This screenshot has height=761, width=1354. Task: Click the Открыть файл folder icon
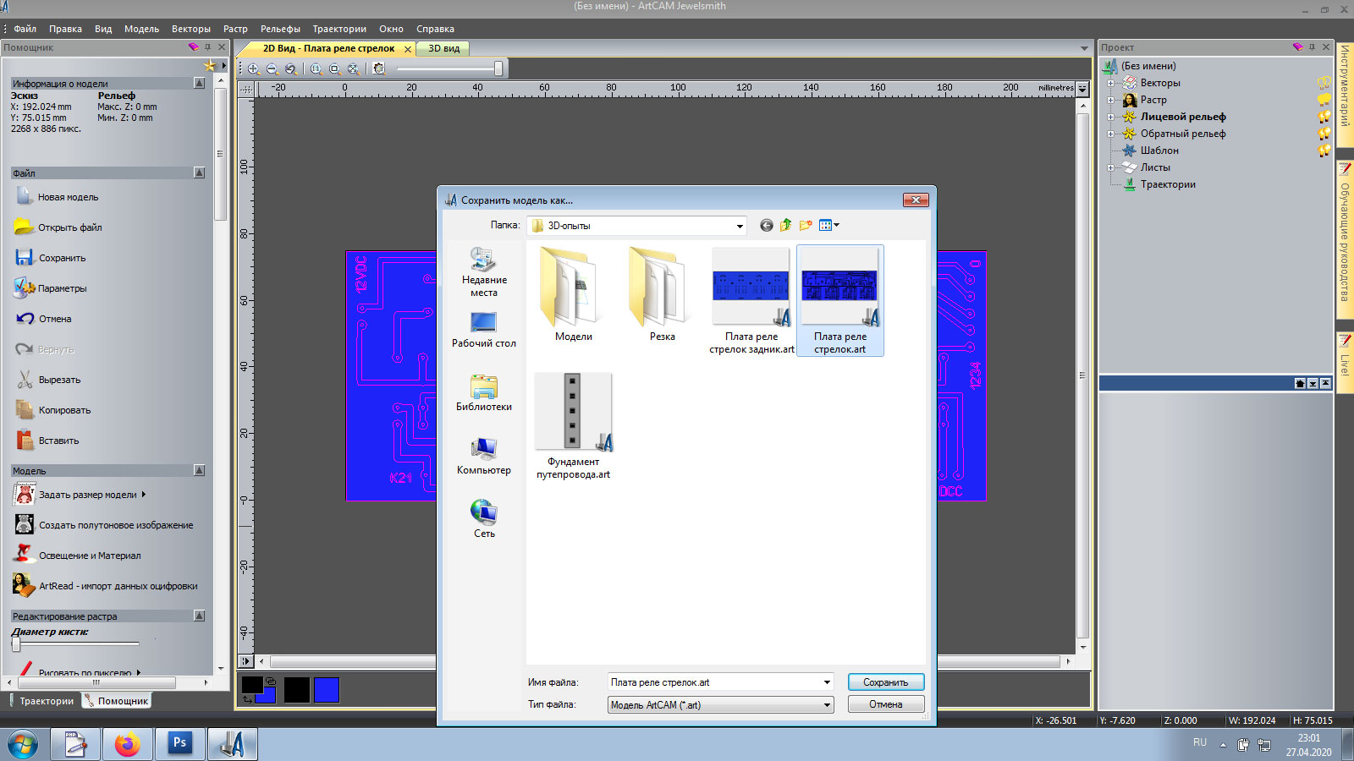[24, 227]
